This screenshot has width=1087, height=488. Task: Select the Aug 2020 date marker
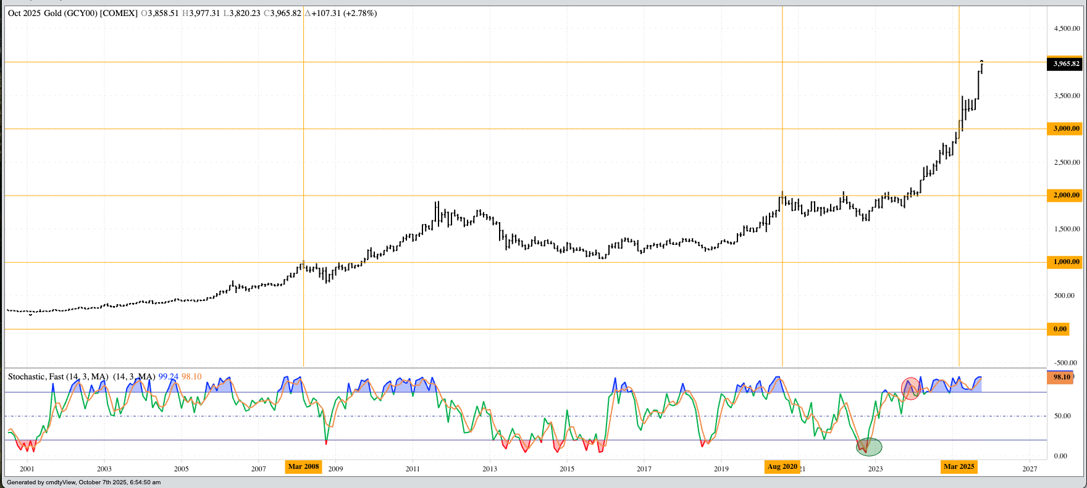tap(782, 466)
